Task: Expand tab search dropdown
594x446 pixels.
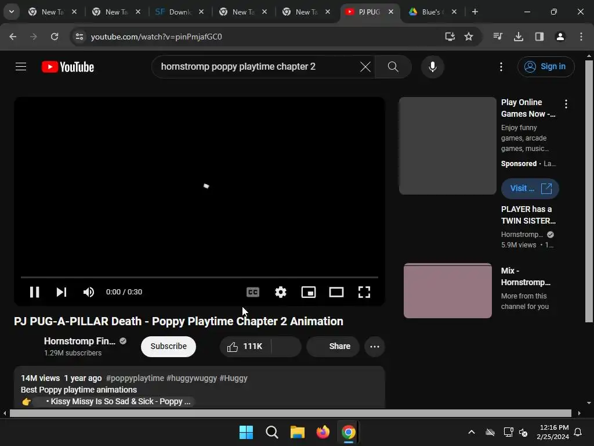Action: coord(12,12)
